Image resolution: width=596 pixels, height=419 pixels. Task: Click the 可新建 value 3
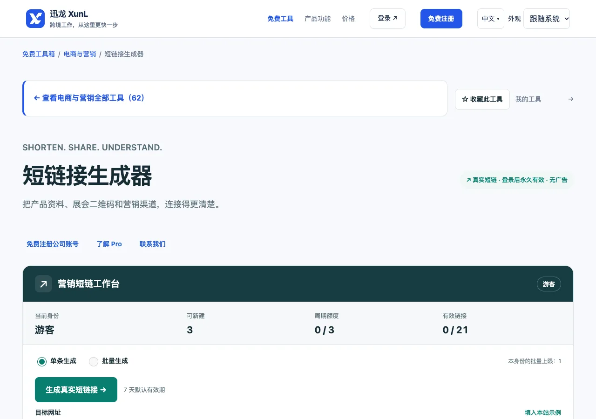190,330
